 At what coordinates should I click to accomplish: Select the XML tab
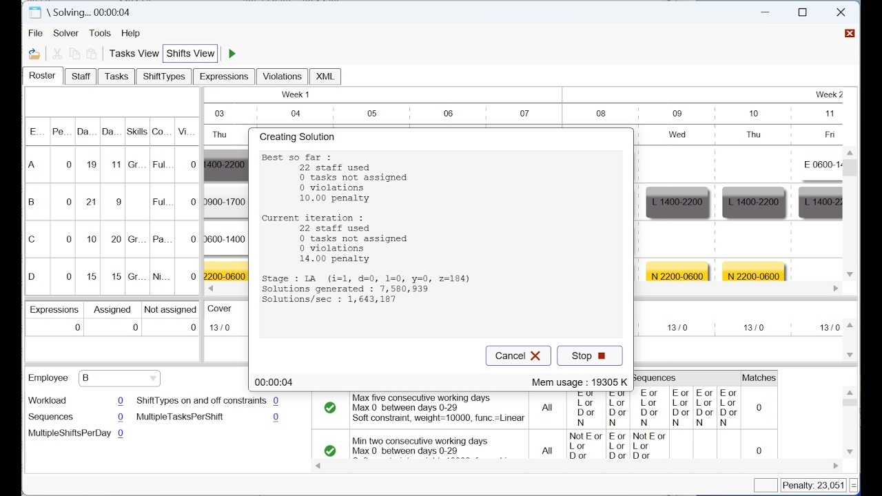click(325, 76)
